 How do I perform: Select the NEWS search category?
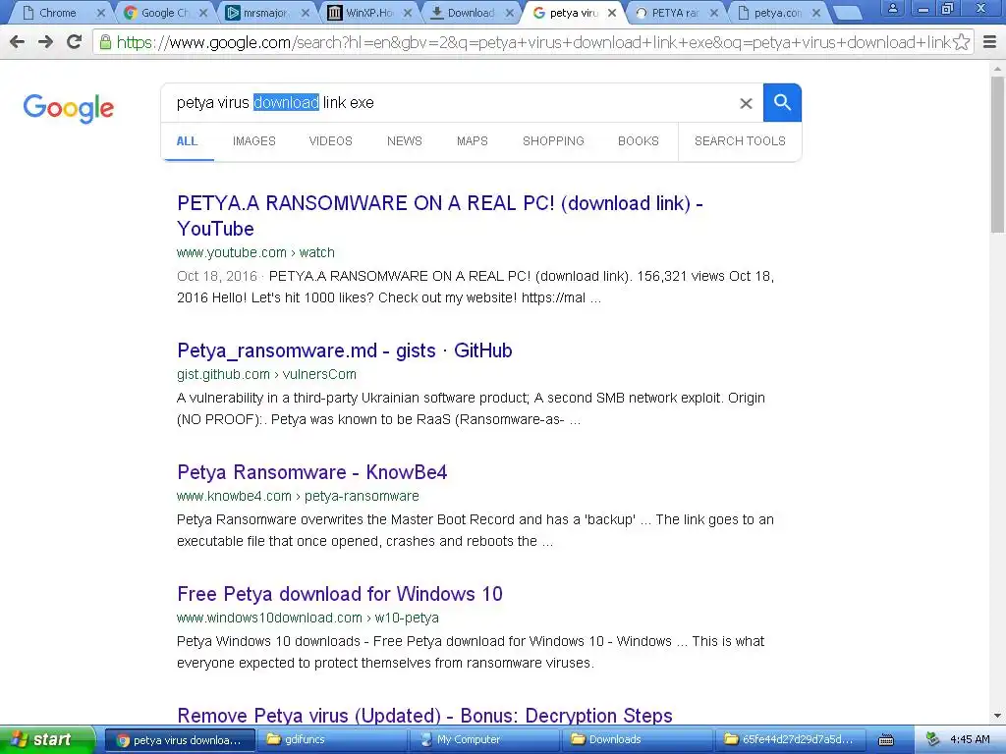tap(404, 141)
